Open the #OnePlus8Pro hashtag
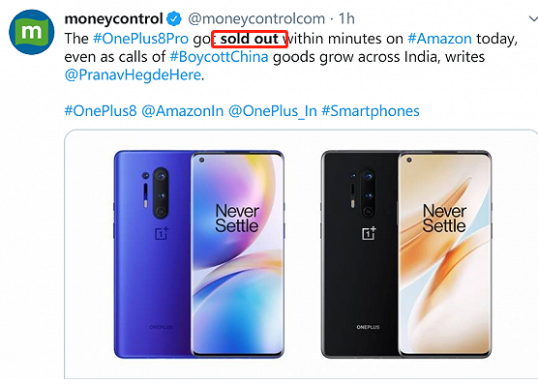The width and height of the screenshot is (538, 384). [x=140, y=39]
